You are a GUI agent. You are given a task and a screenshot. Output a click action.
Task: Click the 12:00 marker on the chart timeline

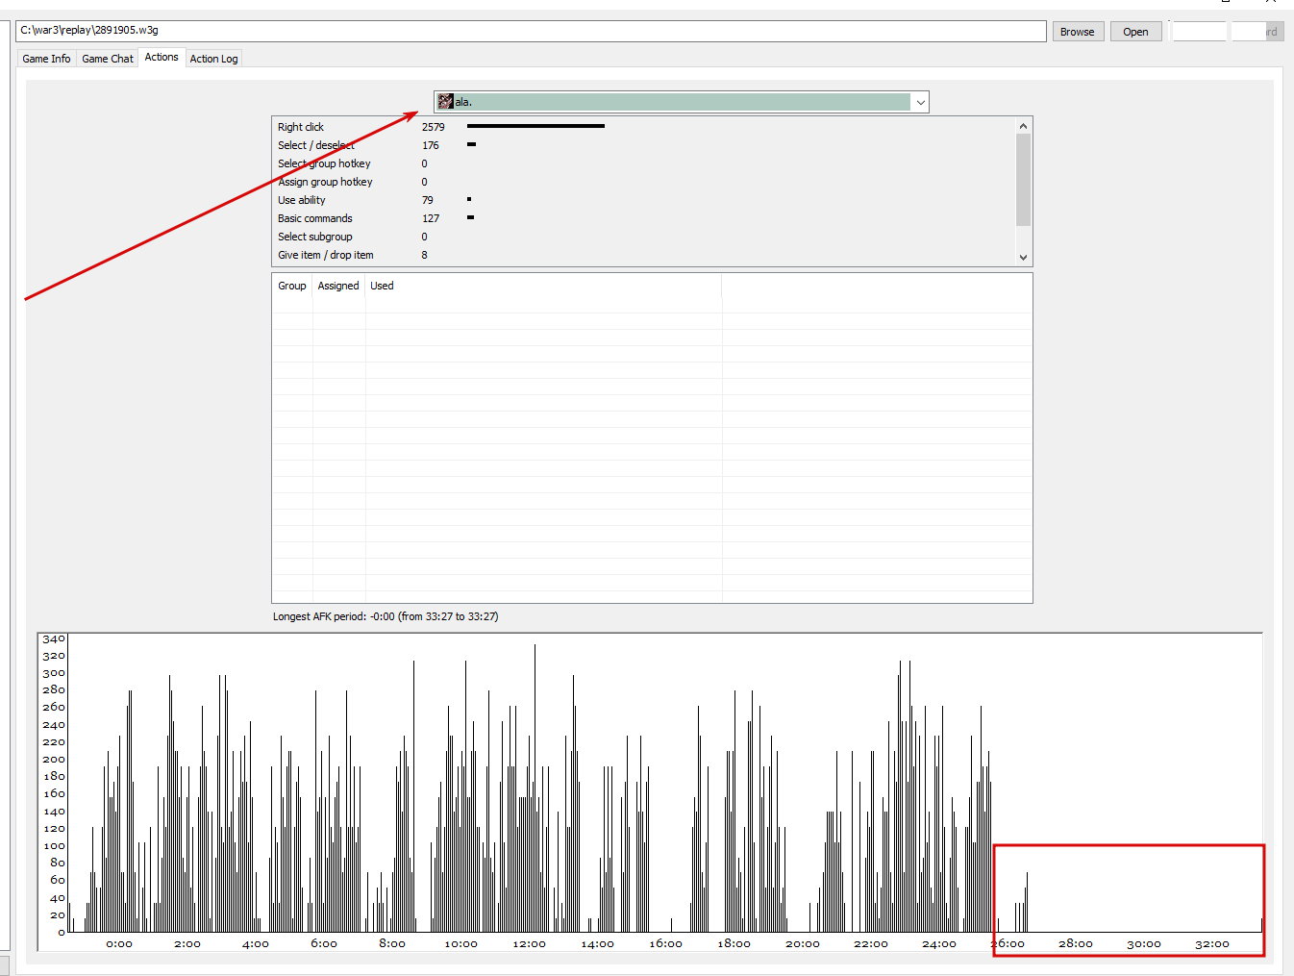click(x=529, y=944)
